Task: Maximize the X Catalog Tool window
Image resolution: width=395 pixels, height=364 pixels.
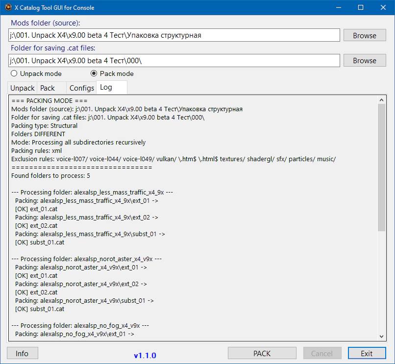Action: (361, 8)
